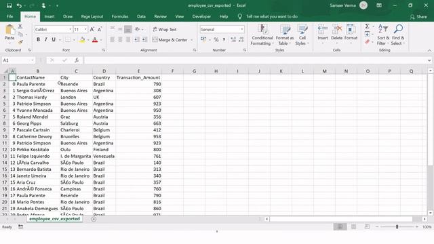This screenshot has width=434, height=244.
Task: Switch to the Page Layout tab
Action: tap(92, 16)
